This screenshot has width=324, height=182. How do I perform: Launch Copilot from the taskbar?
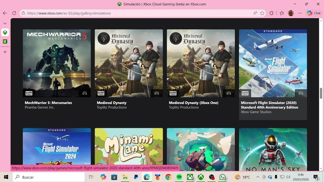coord(103,177)
